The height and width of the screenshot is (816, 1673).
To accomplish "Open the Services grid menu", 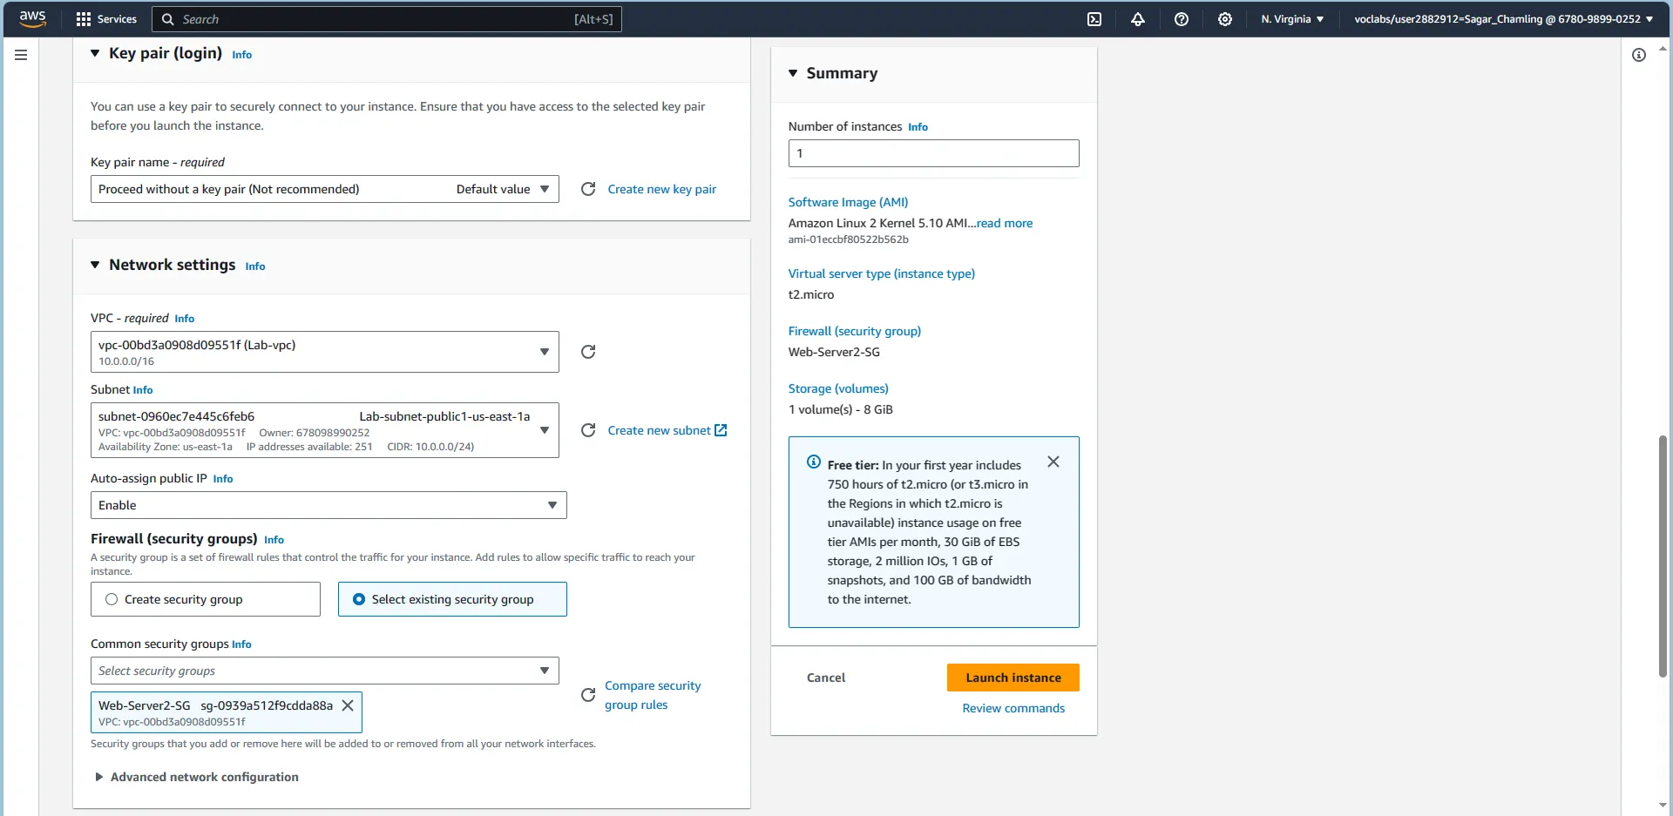I will click(106, 19).
